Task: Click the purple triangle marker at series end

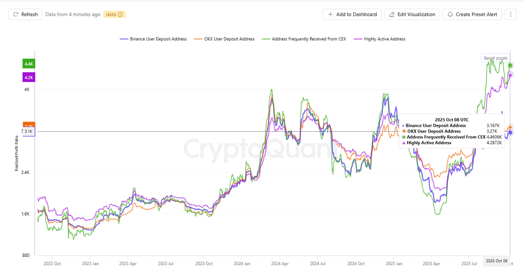Action: (510, 75)
